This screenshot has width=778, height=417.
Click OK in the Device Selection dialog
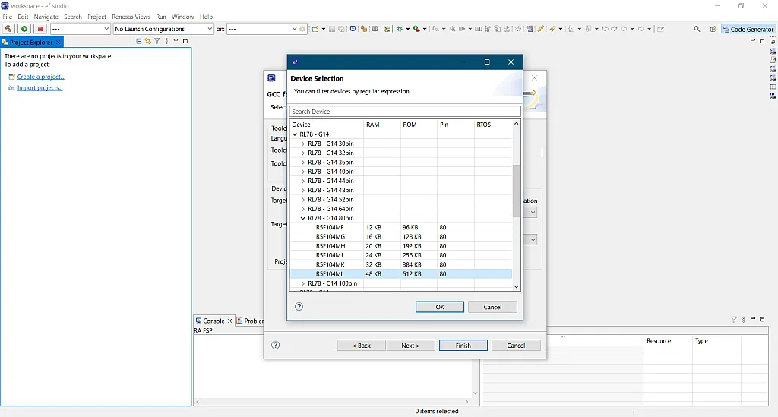tap(440, 307)
